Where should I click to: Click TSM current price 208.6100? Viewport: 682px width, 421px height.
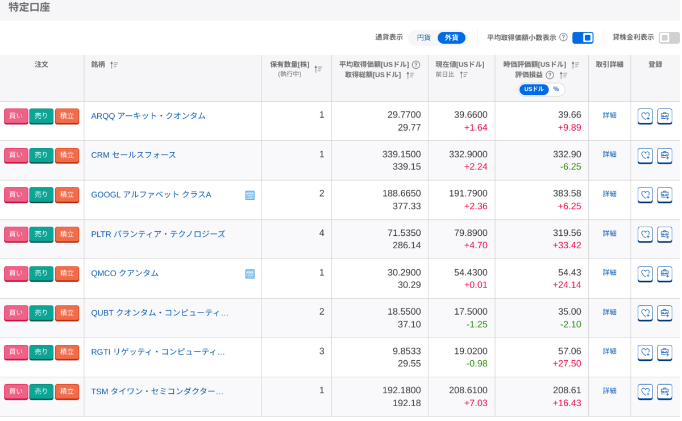tap(468, 390)
